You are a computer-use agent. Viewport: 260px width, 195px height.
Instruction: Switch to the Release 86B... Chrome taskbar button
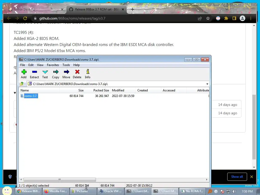point(29,191)
